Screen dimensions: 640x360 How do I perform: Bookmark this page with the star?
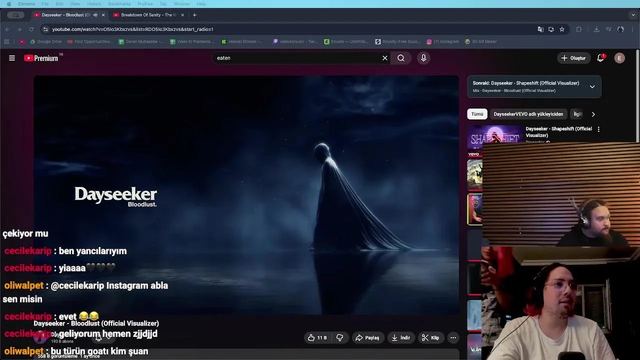coord(562,29)
